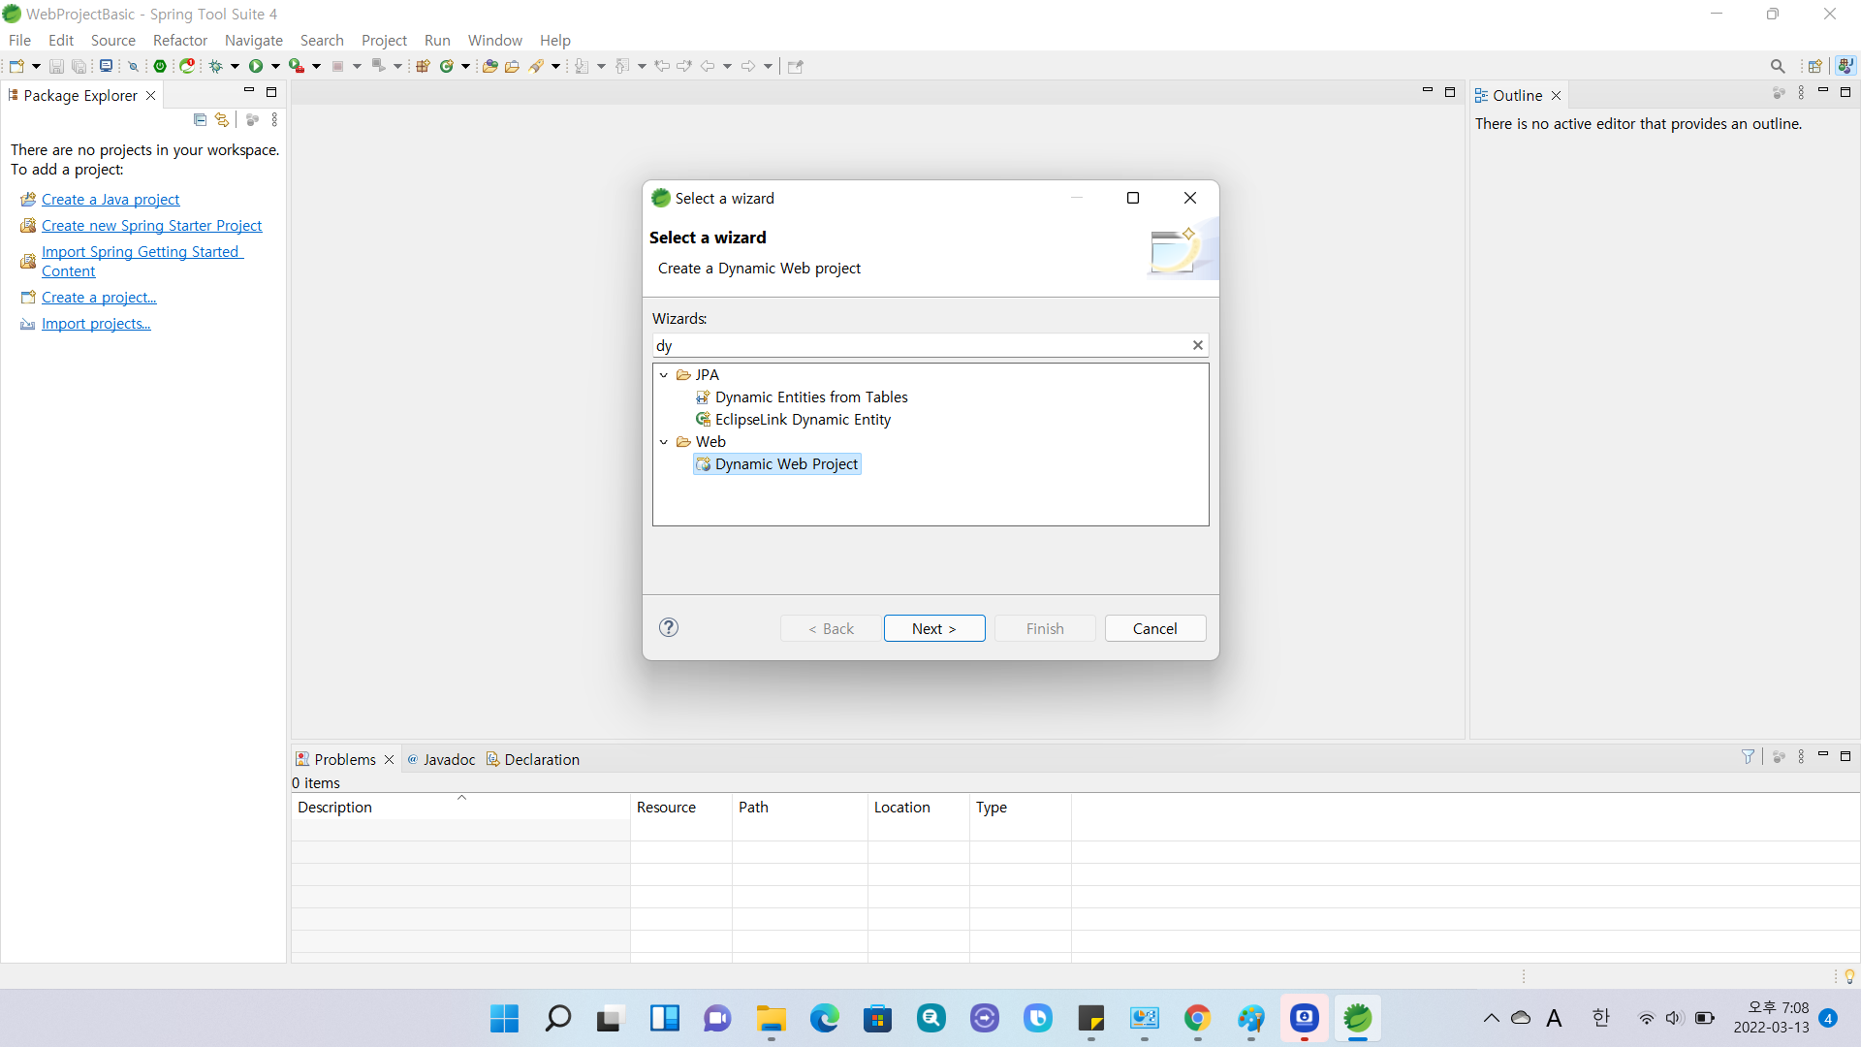Viewport: 1861px width, 1047px height.
Task: Click the Next > button
Action: tap(933, 628)
